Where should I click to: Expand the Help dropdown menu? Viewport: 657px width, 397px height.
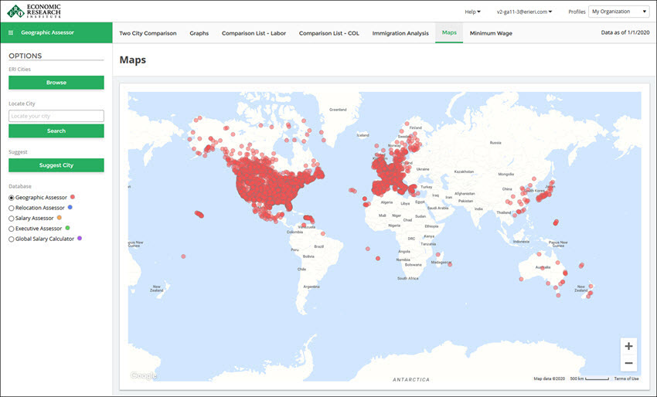coord(472,12)
